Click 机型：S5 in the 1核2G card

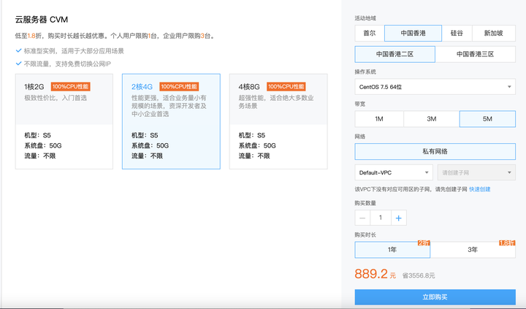click(37, 135)
